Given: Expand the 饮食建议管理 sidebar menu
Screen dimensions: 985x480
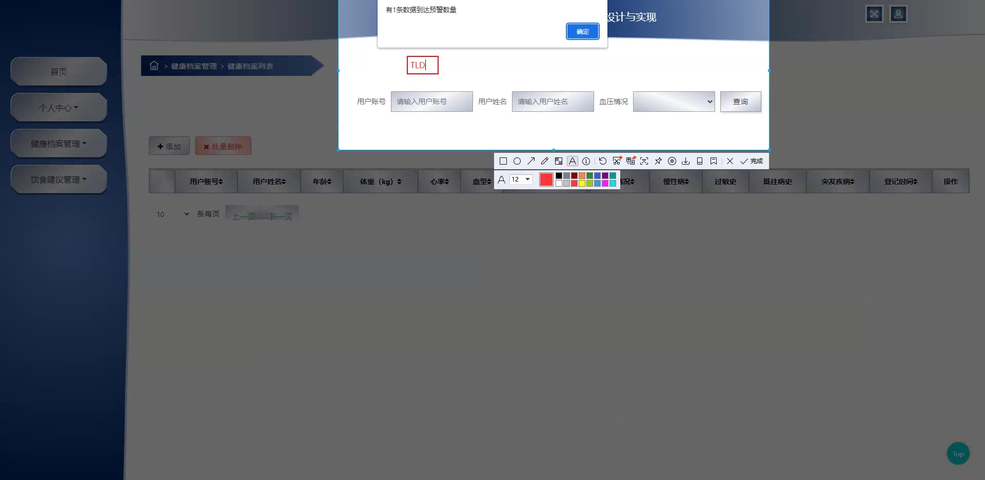Looking at the screenshot, I should click(x=58, y=179).
